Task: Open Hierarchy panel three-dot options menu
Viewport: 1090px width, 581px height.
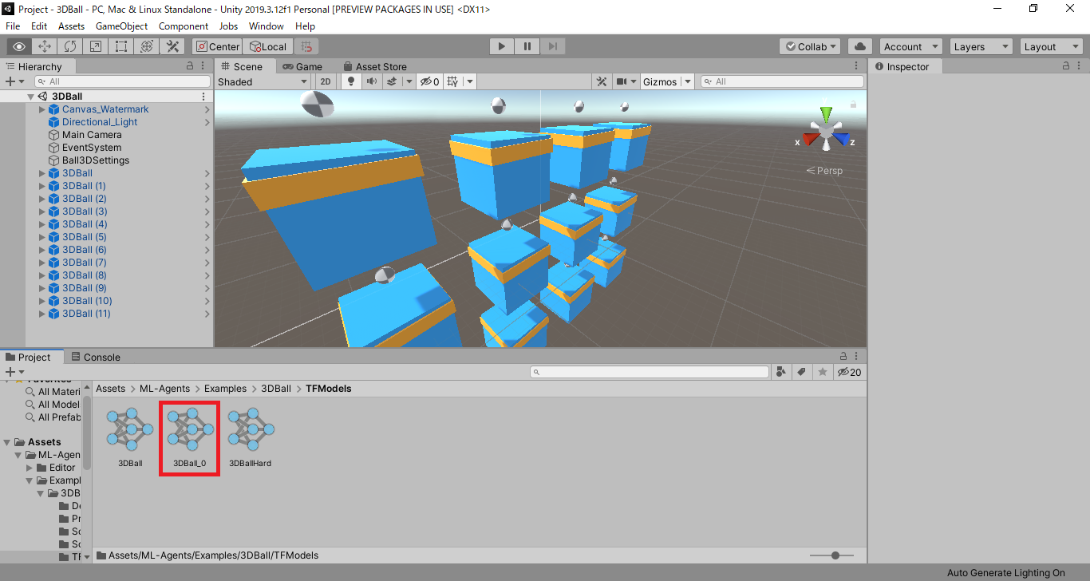Action: tap(203, 66)
